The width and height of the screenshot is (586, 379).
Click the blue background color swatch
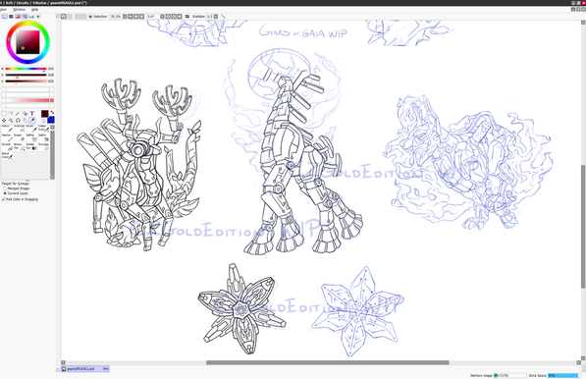pos(51,120)
